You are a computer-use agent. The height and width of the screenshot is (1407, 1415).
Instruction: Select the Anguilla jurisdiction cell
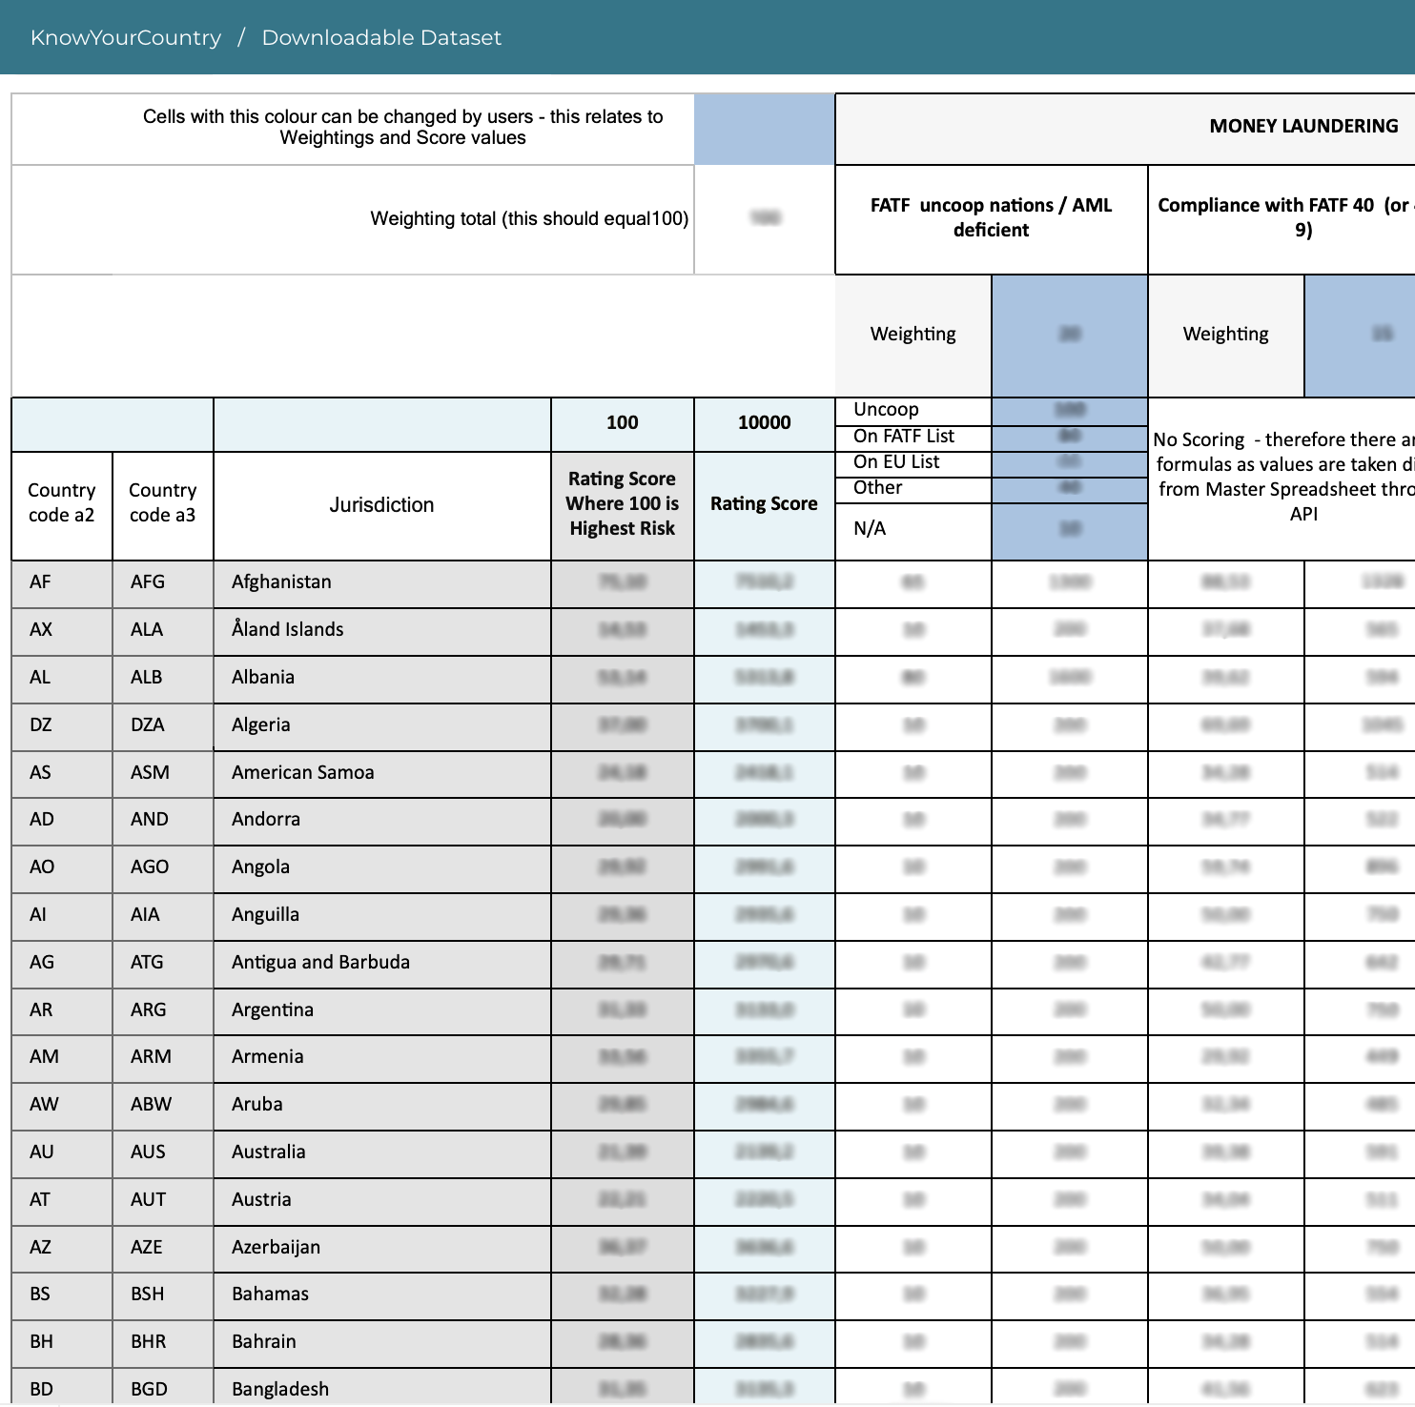(382, 916)
